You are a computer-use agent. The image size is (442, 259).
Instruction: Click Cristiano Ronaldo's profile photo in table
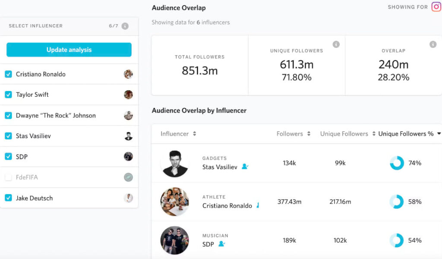pos(174,202)
